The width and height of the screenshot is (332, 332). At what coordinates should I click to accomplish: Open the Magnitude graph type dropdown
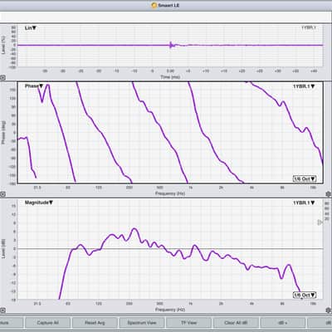(39, 203)
